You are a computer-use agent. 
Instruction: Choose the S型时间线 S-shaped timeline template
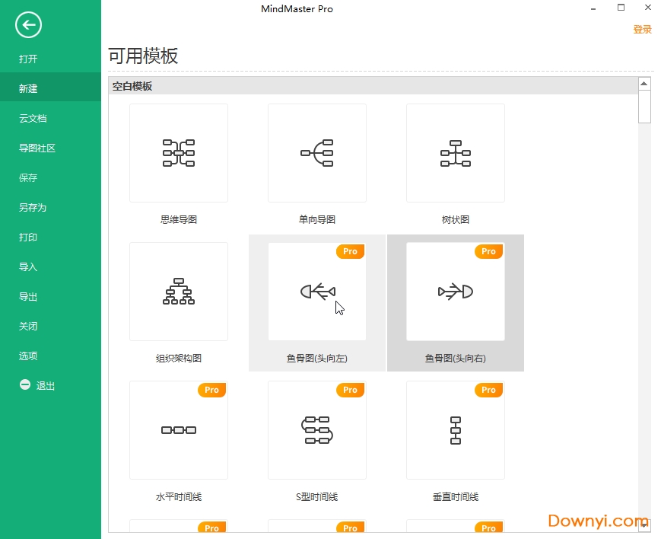[x=317, y=430]
